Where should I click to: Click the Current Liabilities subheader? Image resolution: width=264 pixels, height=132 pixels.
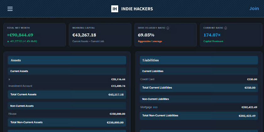click(x=199, y=71)
